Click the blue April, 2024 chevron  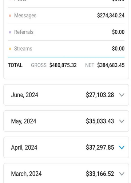pos(122,147)
